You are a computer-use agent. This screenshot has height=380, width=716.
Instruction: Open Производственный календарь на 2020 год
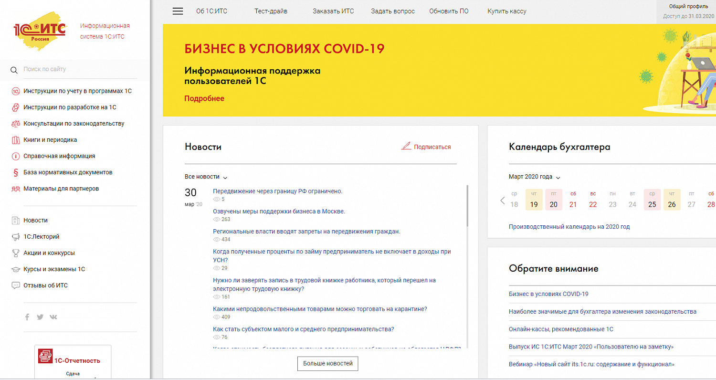pyautogui.click(x=569, y=227)
